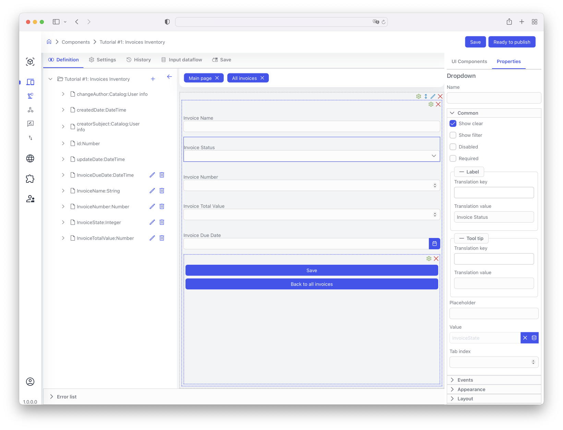Enable the Show filter checkbox
This screenshot has width=563, height=430.
tap(453, 135)
